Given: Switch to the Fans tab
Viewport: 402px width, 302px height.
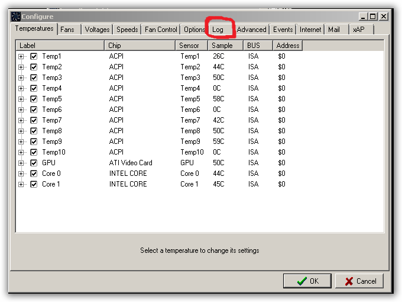Looking at the screenshot, I should tap(69, 30).
